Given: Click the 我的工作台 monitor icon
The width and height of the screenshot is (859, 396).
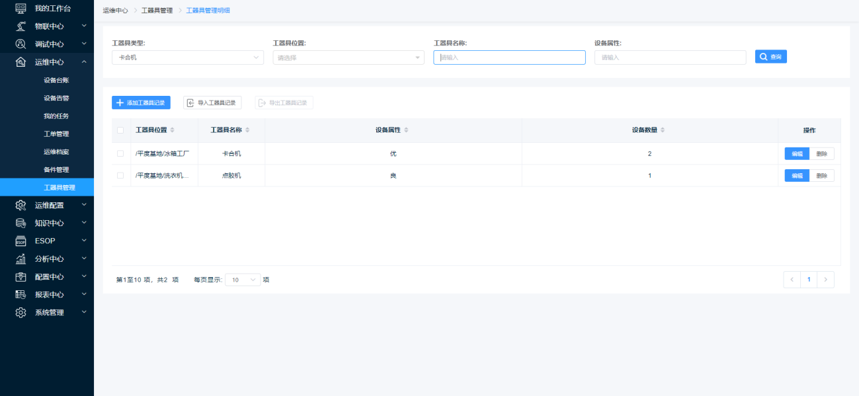Looking at the screenshot, I should [x=20, y=8].
